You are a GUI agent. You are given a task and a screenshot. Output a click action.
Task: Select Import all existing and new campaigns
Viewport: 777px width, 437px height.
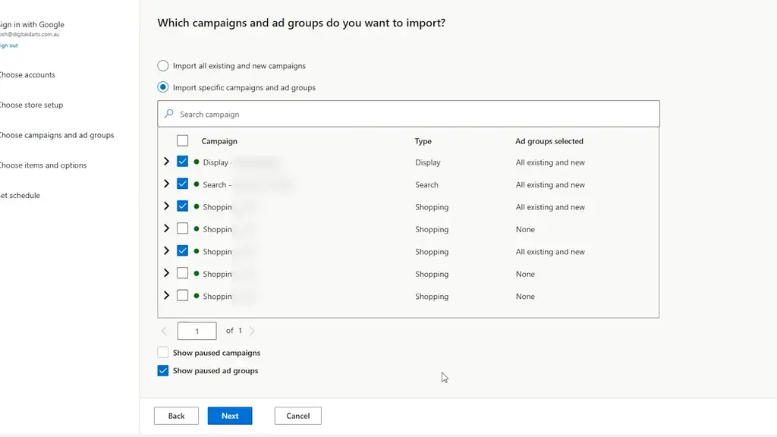click(x=162, y=65)
